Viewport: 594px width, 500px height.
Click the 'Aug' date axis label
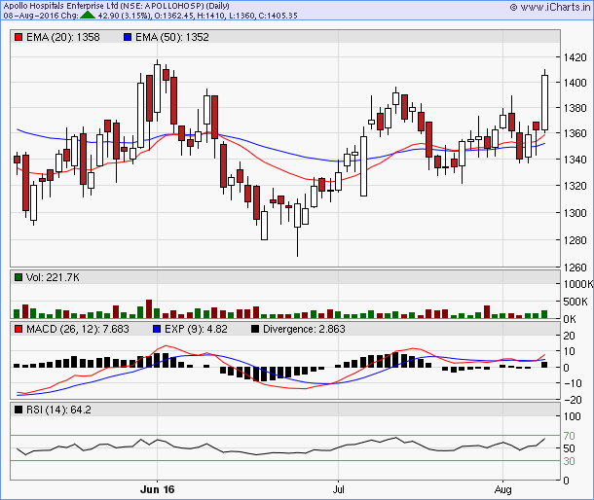502,489
